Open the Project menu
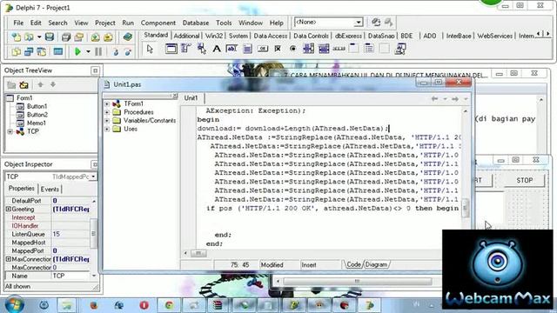The image size is (557, 313). click(104, 23)
